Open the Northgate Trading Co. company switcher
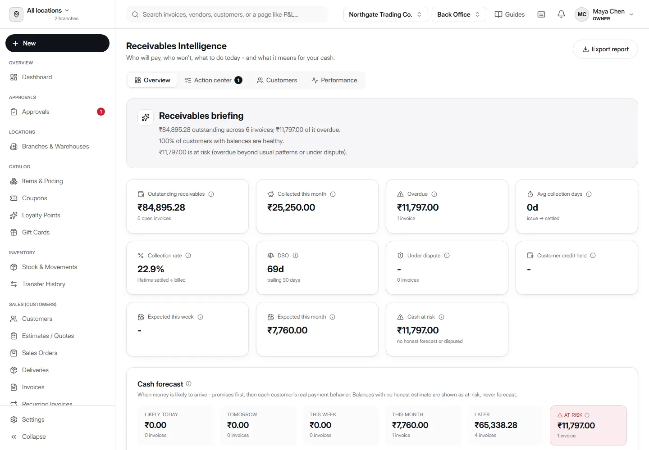This screenshot has height=450, width=649. pyautogui.click(x=385, y=14)
